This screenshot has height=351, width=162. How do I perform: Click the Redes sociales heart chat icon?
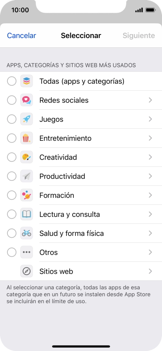pyautogui.click(x=26, y=100)
